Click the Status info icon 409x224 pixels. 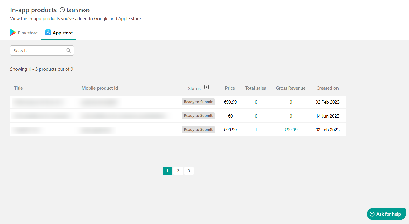click(x=207, y=87)
